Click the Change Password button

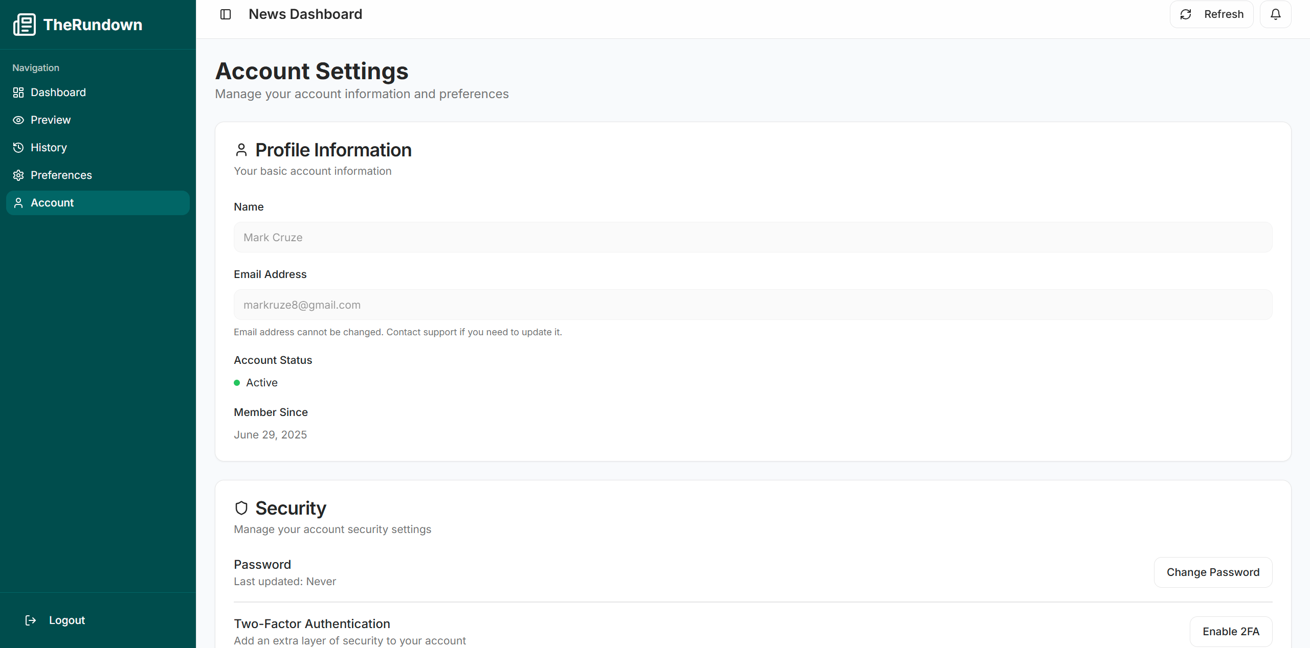pyautogui.click(x=1213, y=572)
